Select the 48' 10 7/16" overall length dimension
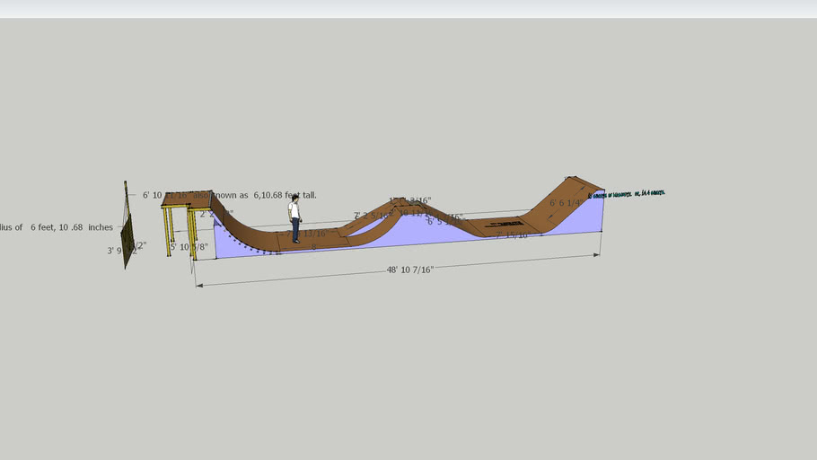Image resolution: width=817 pixels, height=460 pixels. pos(410,270)
